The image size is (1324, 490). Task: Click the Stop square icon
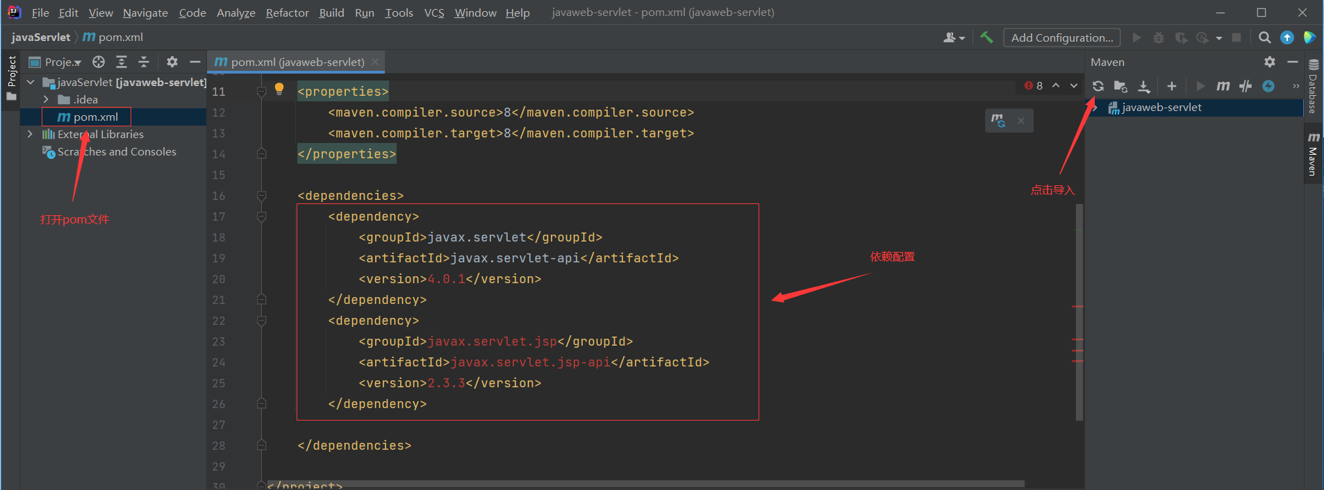1236,37
